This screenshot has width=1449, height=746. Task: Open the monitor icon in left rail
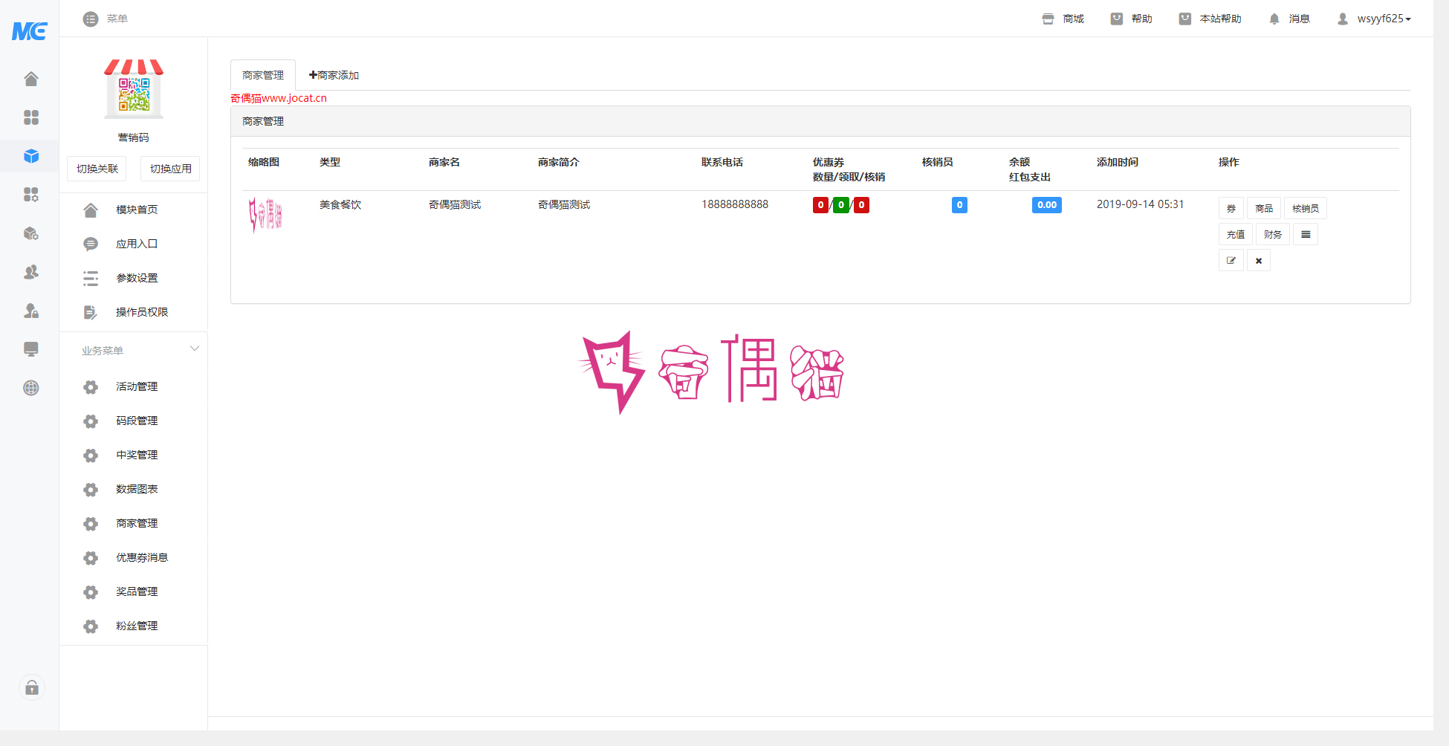(x=30, y=349)
